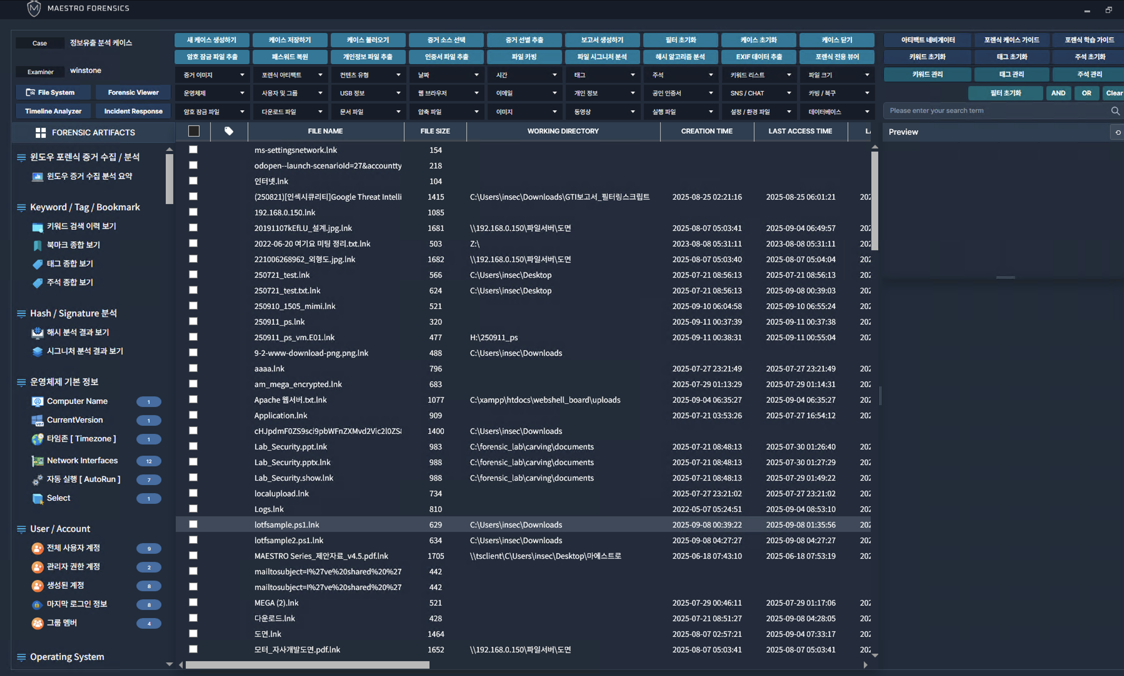Viewport: 1124px width, 676px height.
Task: Click the search magnifier icon
Action: pyautogui.click(x=1115, y=111)
